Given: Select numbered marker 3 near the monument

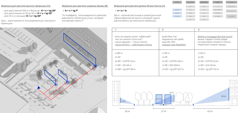Looking at the screenshot, I should (x=56, y=85).
